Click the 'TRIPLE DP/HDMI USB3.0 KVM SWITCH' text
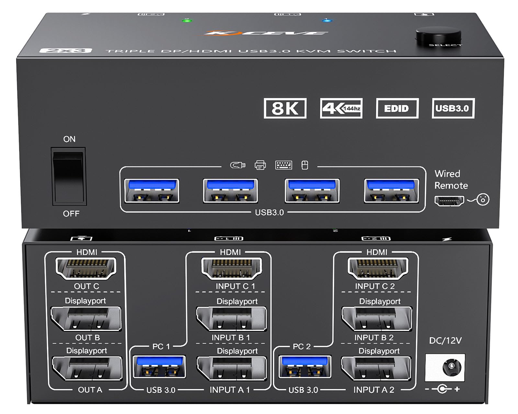The width and height of the screenshot is (518, 414). coord(251,51)
